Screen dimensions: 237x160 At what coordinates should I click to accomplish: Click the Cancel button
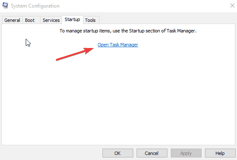(152, 153)
